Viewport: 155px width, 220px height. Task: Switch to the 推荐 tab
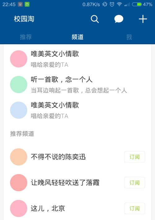(26, 37)
